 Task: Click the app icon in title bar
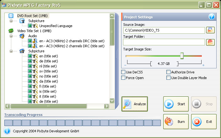coord(4,5)
